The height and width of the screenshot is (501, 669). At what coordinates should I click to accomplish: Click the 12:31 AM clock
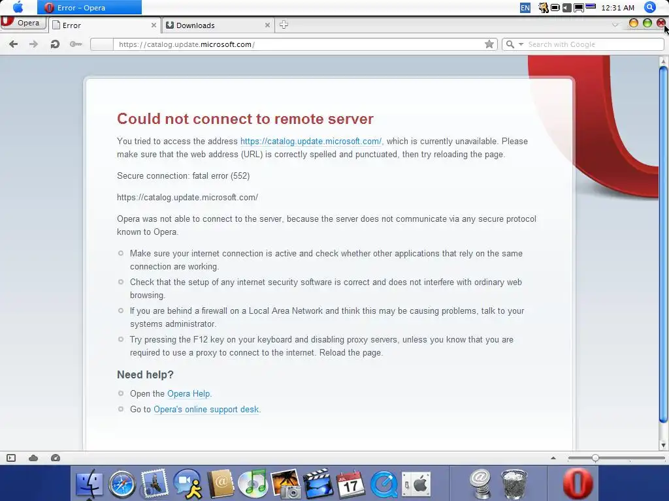click(617, 8)
